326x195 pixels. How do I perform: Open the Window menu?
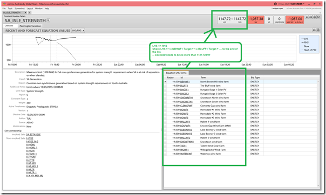39,9
